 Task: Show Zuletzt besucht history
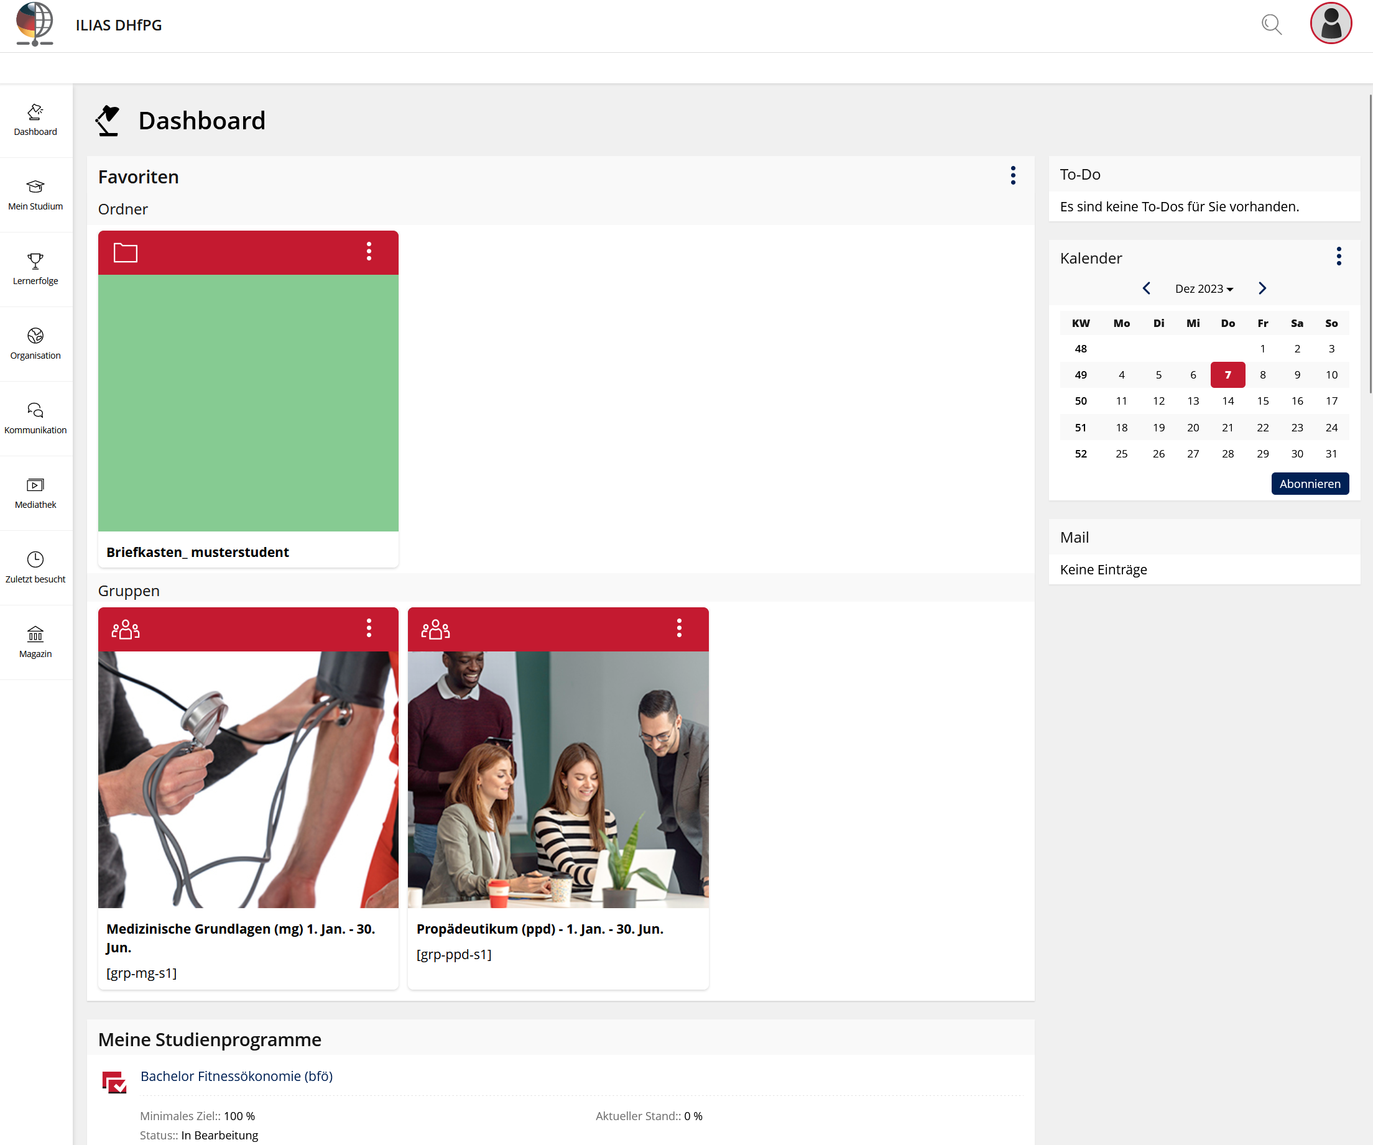pyautogui.click(x=35, y=568)
